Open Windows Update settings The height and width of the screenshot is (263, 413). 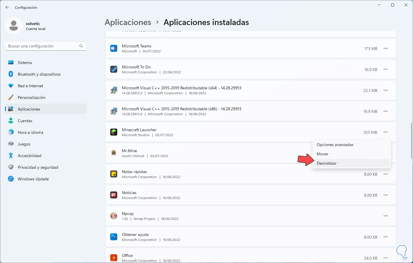coord(46,179)
